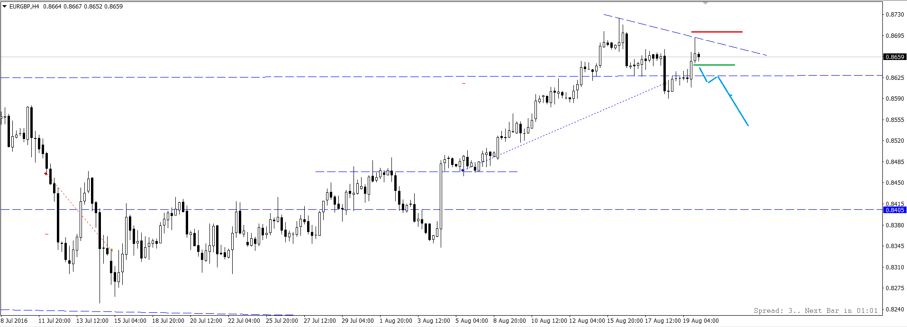
Task: Select the descending dashed blue trendline
Action: point(685,34)
